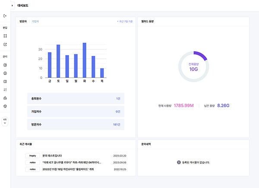The width and height of the screenshot is (259, 188).
Task: Click the notice tag beside the 2022년 post
Action: coord(33,169)
